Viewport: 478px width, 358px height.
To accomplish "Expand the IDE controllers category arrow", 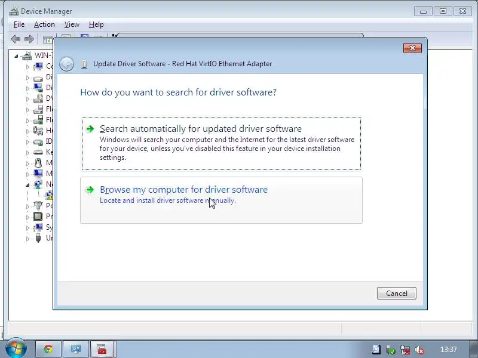I will [x=27, y=142].
